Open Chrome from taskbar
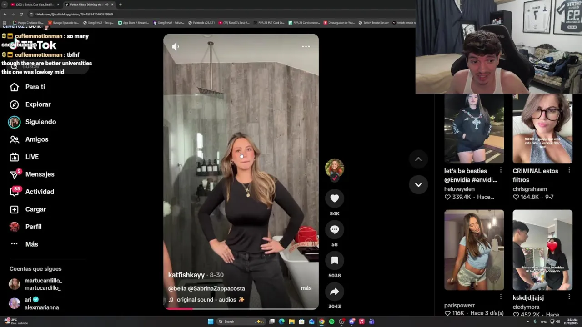The image size is (582, 327). point(321,322)
